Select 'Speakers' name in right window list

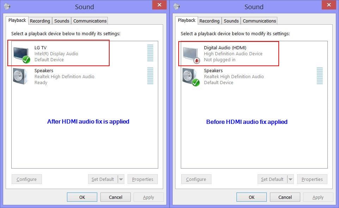[x=213, y=71]
